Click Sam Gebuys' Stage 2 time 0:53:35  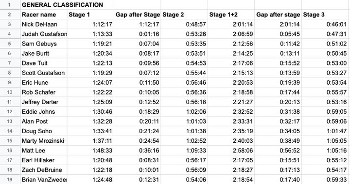pos(184,44)
